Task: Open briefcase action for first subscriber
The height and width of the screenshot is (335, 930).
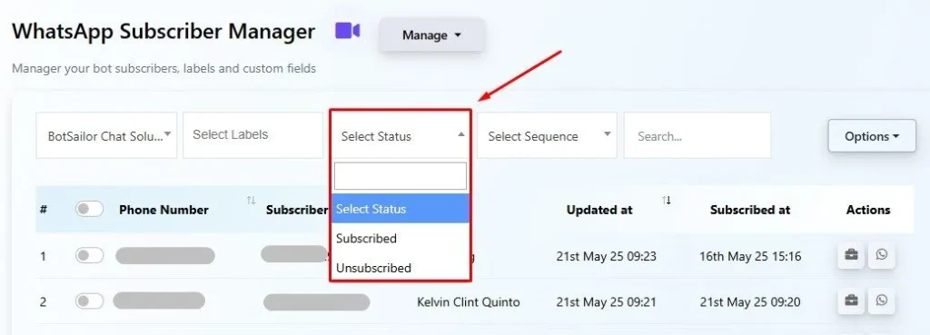Action: 851,255
